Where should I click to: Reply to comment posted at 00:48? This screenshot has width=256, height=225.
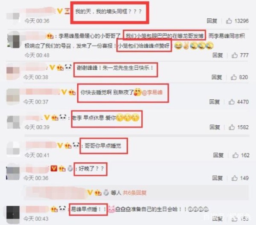[x=218, y=55]
